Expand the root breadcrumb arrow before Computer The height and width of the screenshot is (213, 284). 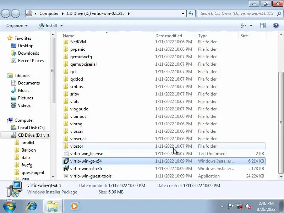pyautogui.click(x=35, y=13)
